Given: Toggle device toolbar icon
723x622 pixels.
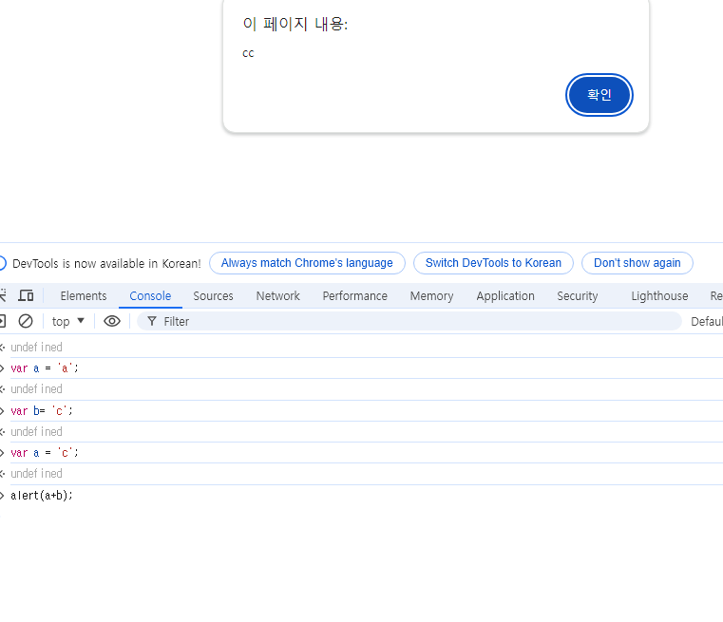Looking at the screenshot, I should [x=26, y=295].
